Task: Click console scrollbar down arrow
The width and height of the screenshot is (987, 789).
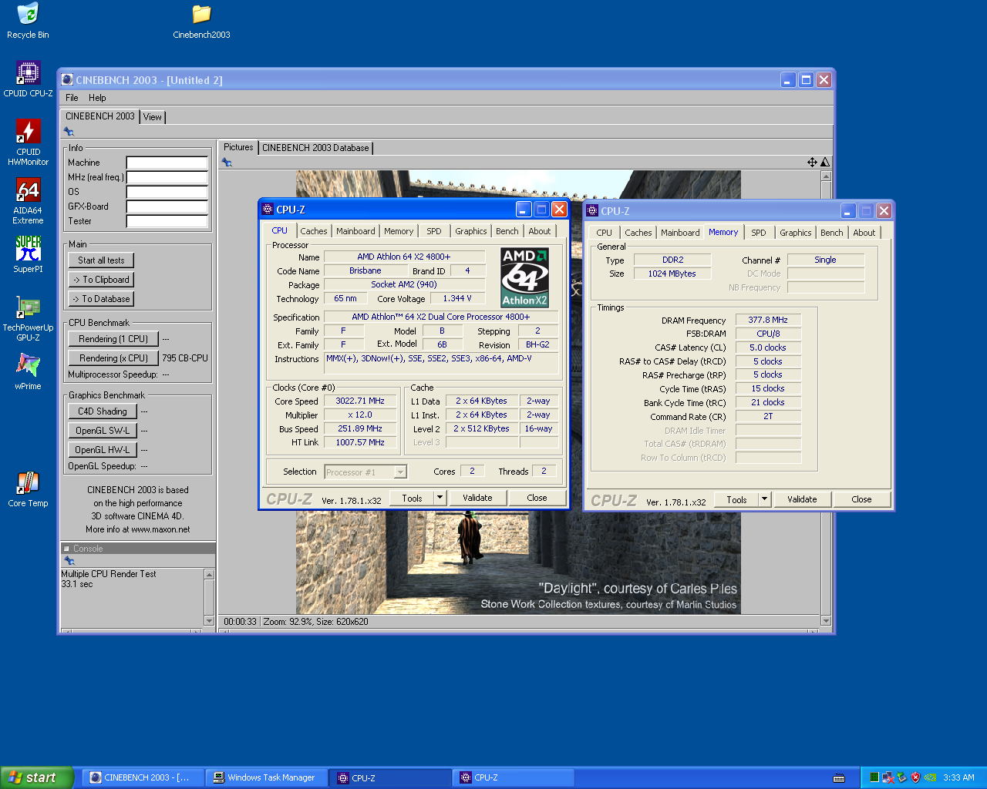Action: click(209, 621)
